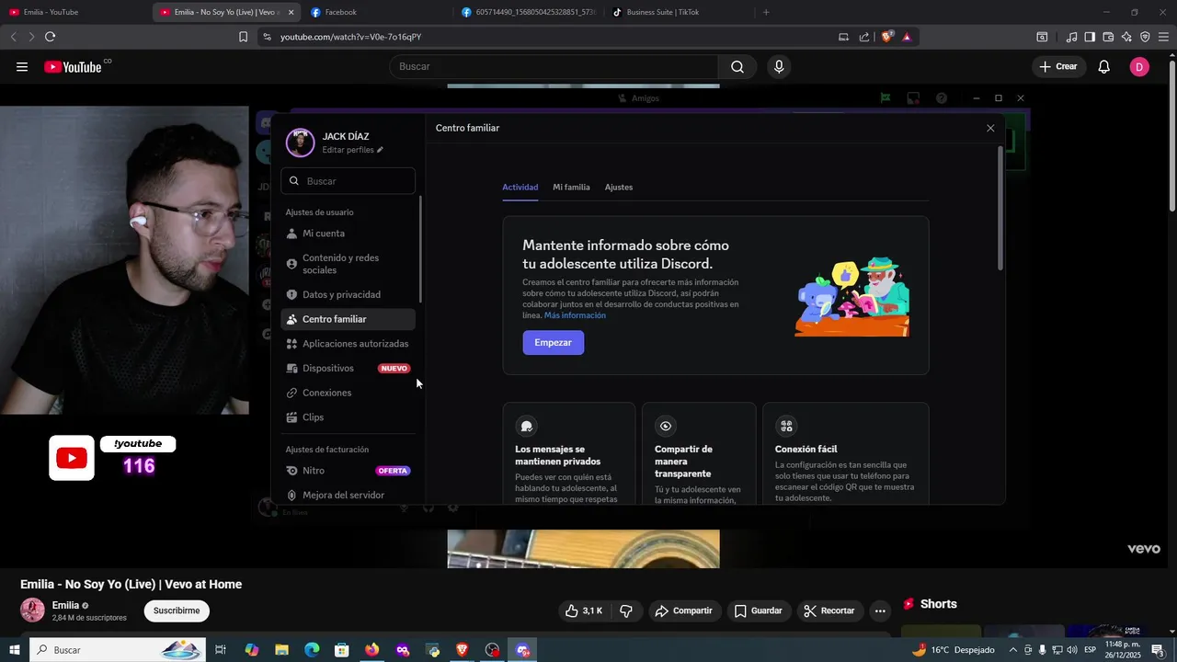Open Mejora del servidor settings
The image size is (1177, 662).
point(348,495)
